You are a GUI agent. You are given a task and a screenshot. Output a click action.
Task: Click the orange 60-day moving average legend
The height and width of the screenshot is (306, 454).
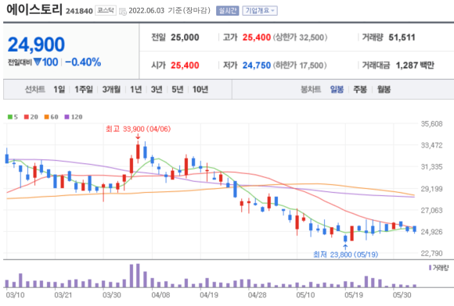pos(51,117)
